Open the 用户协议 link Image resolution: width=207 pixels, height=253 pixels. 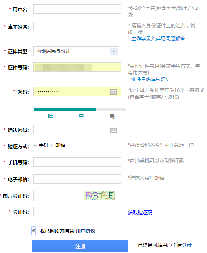pos(86,231)
